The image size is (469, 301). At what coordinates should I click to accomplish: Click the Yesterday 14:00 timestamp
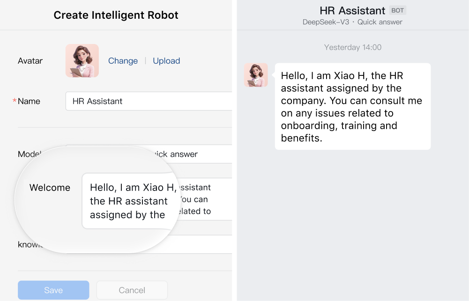pyautogui.click(x=352, y=47)
